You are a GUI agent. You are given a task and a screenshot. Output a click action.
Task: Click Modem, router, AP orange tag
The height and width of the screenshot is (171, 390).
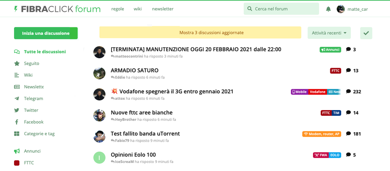[321, 134]
